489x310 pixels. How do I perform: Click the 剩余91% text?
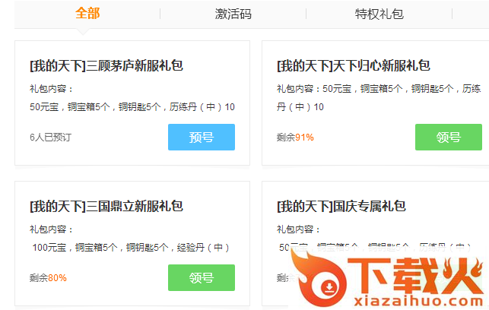pyautogui.click(x=295, y=137)
